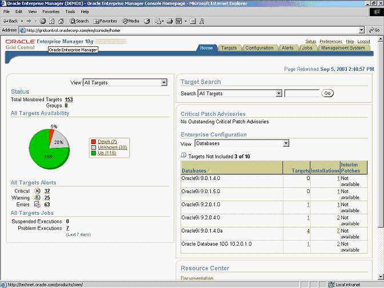Click the Warning alerts icon

[x=37, y=197]
